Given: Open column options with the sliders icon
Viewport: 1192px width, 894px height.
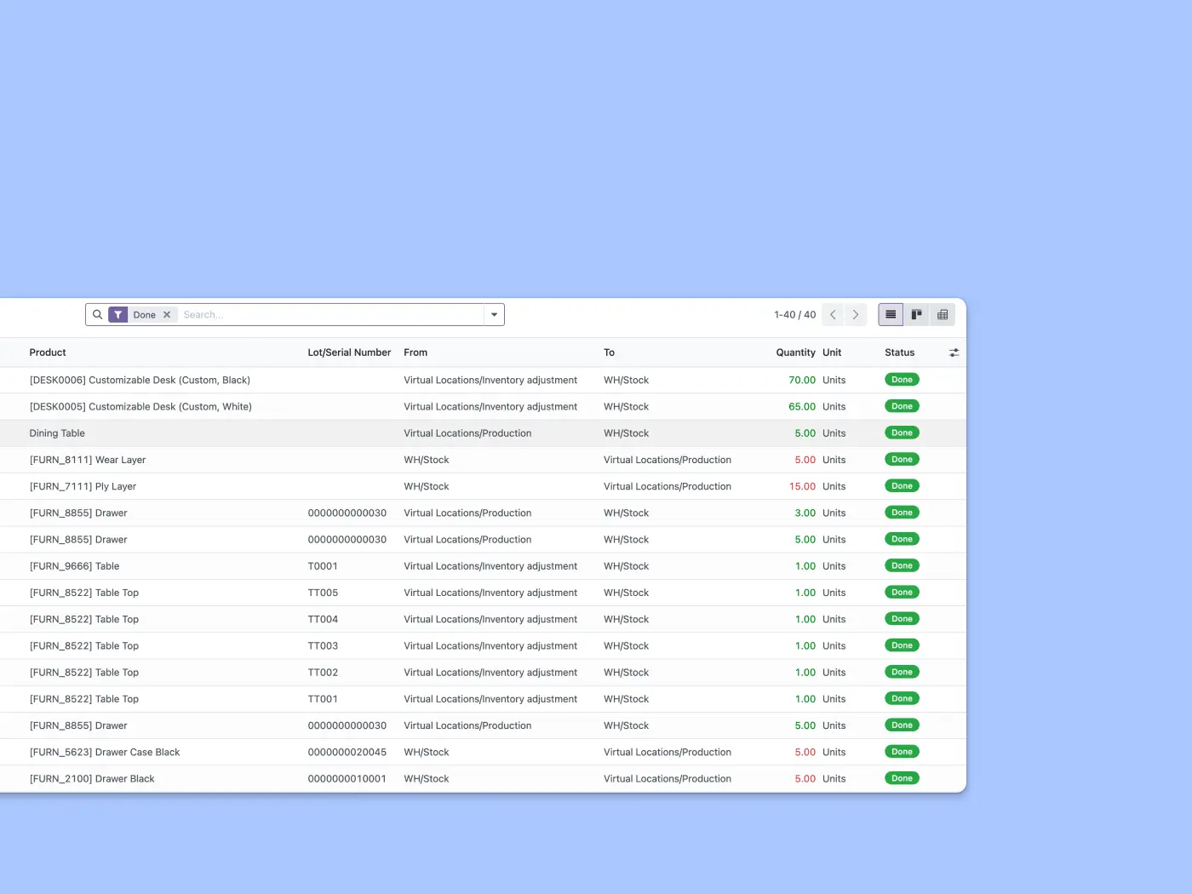Looking at the screenshot, I should pyautogui.click(x=954, y=352).
